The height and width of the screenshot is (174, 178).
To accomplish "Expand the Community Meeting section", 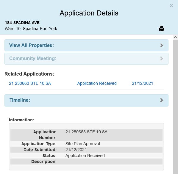I will click(86, 59).
